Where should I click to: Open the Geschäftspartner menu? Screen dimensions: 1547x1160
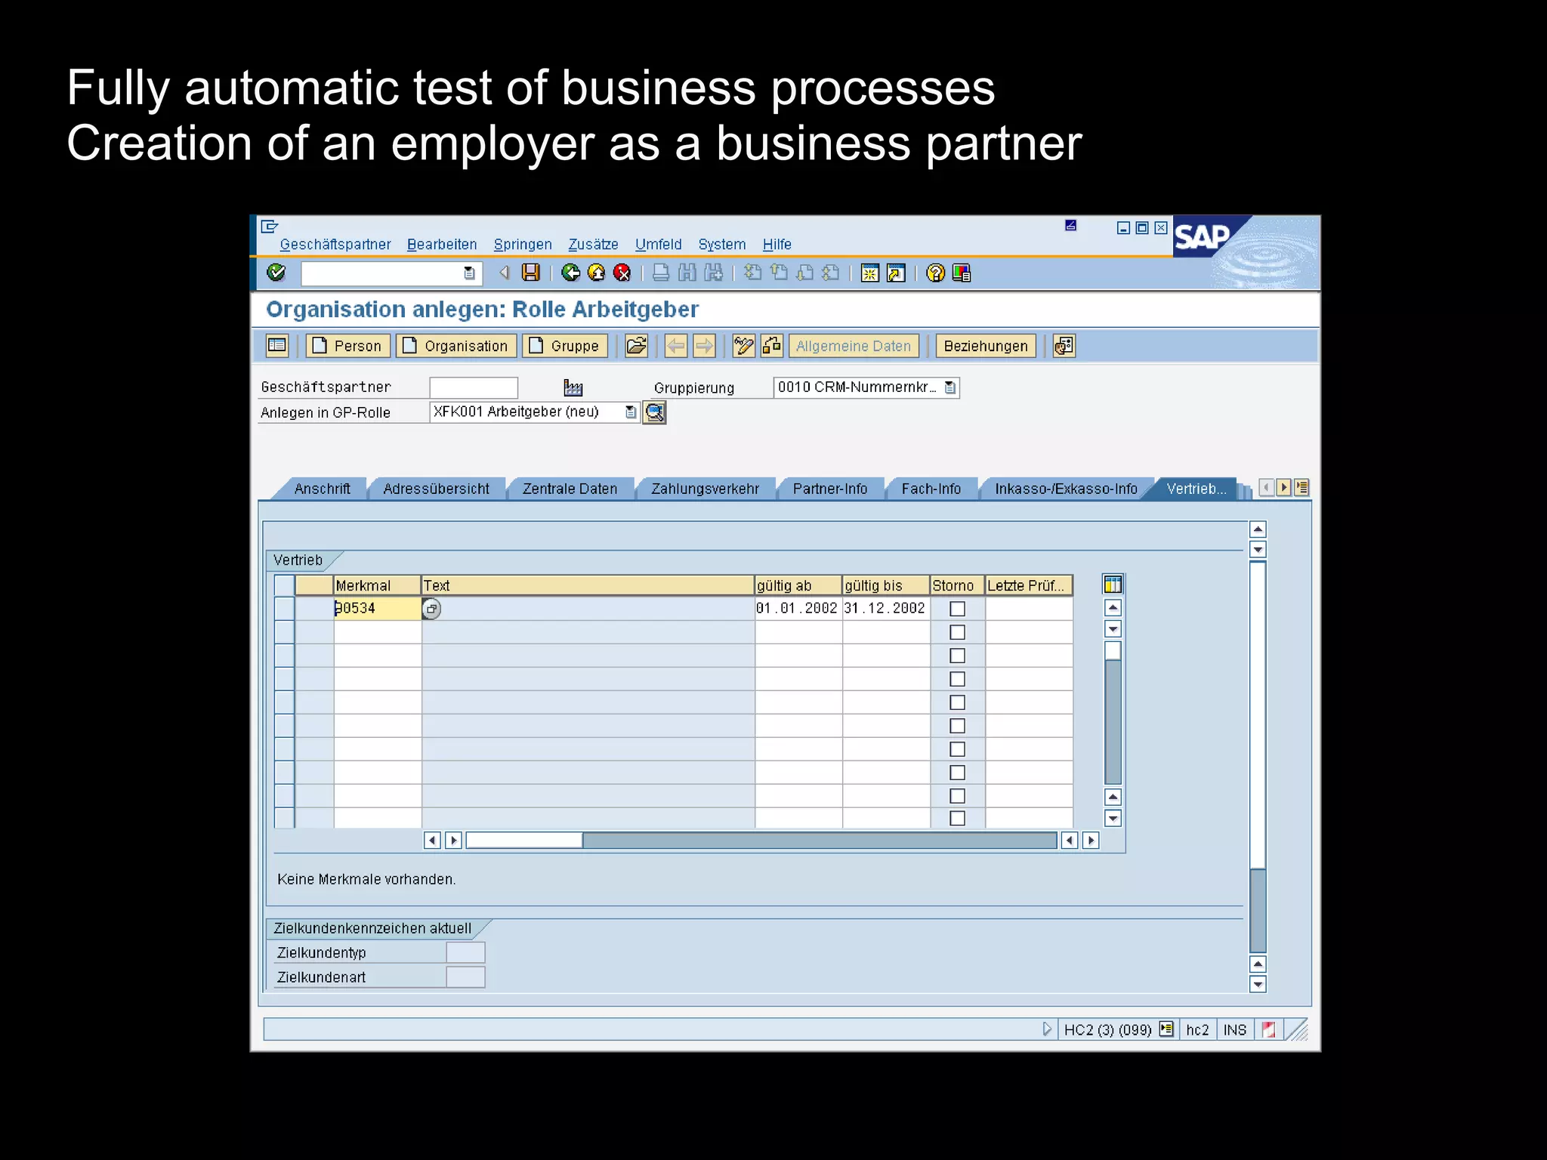pyautogui.click(x=335, y=245)
